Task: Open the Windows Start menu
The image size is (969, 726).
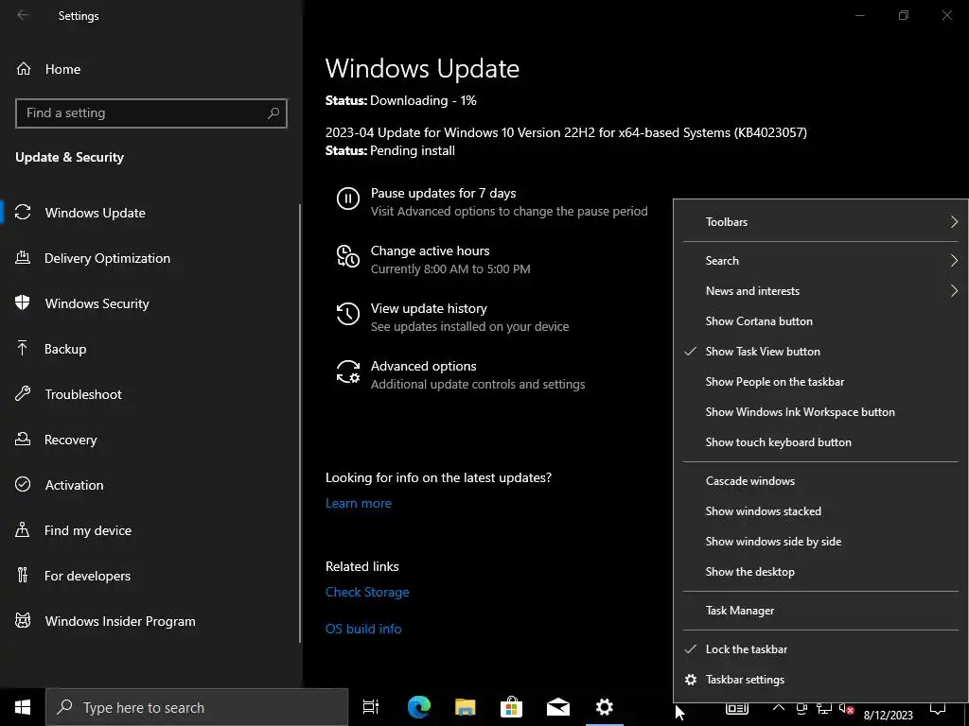Action: click(23, 707)
